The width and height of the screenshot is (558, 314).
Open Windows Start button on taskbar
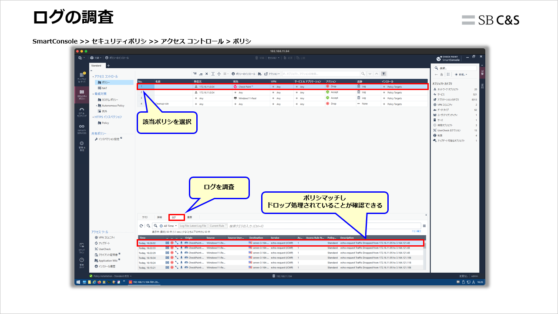78,282
